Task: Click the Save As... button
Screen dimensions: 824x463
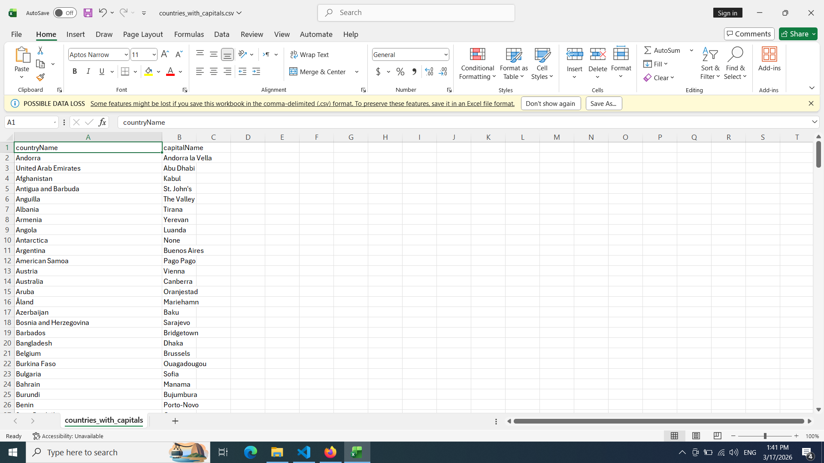Action: (x=603, y=103)
